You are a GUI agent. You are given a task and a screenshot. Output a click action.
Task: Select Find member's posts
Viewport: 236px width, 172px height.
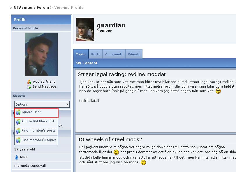[36, 131]
